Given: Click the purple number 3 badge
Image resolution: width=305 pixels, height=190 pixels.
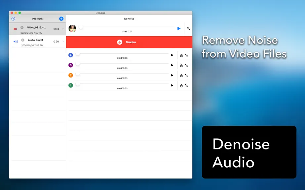Looking at the screenshot, I should [x=70, y=65].
